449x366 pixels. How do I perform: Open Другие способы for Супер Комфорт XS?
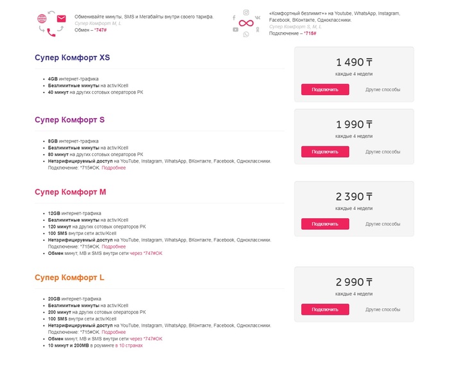(x=382, y=89)
